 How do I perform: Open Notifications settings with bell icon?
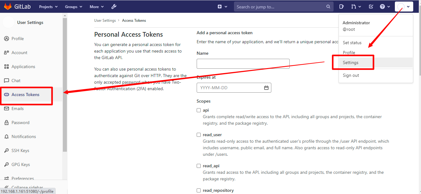point(24,136)
